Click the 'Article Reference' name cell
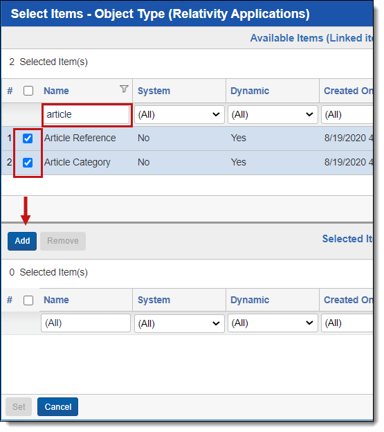 pos(80,138)
